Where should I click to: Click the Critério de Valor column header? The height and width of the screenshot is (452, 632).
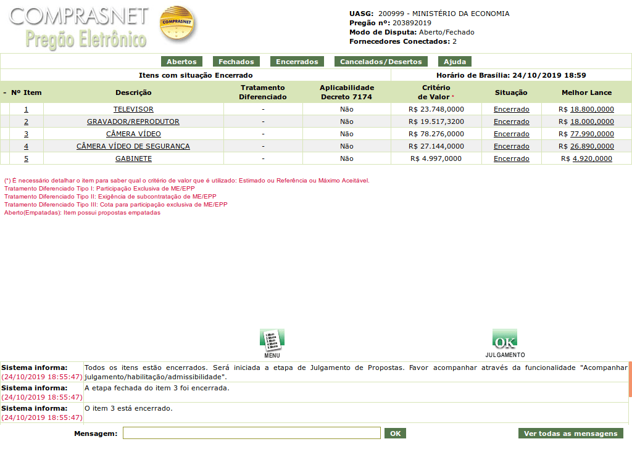click(x=436, y=92)
